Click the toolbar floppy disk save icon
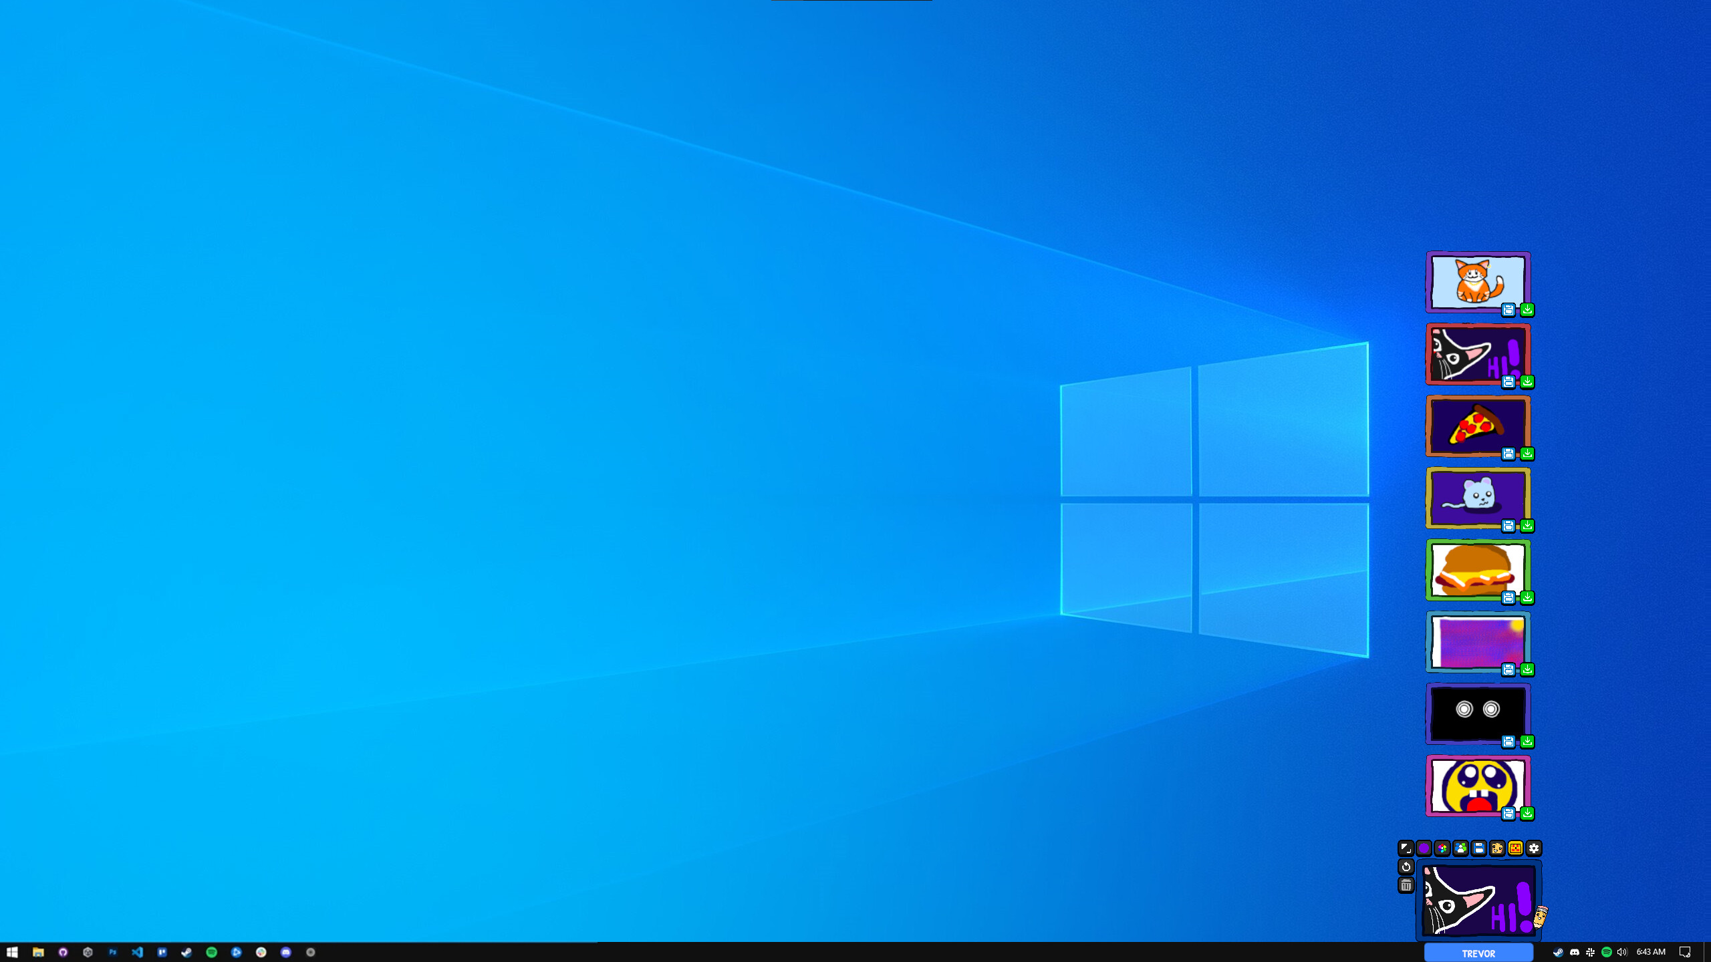The height and width of the screenshot is (962, 1711). click(x=1479, y=848)
